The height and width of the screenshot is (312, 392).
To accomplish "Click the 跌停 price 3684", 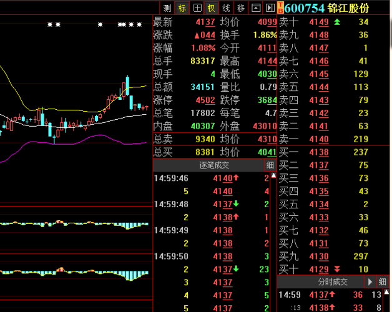I will 267,100.
